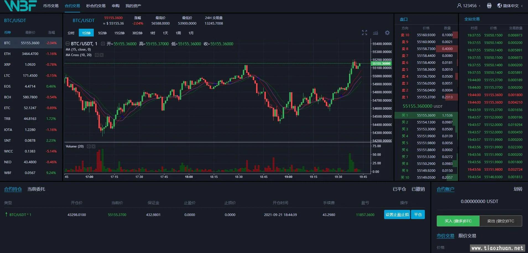Screen dimensions: 528x253
Task: Switch chart interval to 15分钟
Action: (x=119, y=33)
